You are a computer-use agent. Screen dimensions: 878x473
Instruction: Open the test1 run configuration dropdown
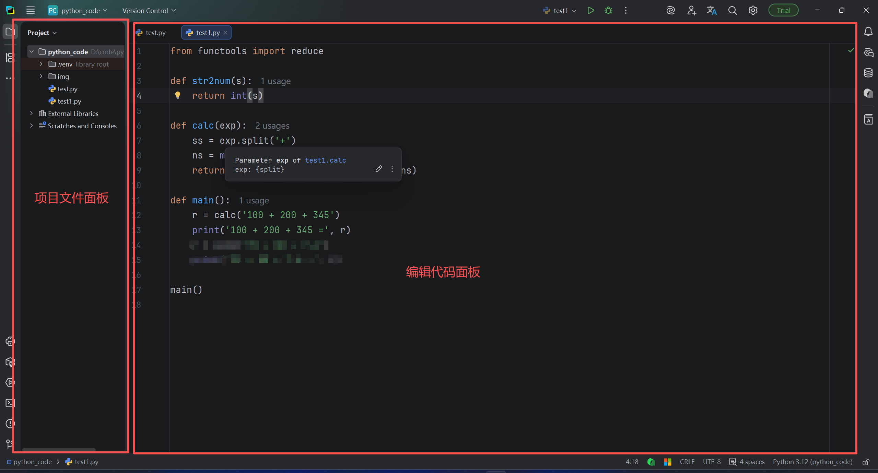point(560,11)
